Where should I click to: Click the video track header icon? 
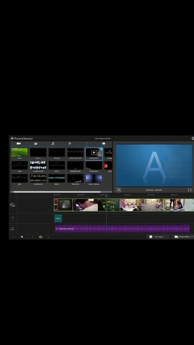(x=13, y=205)
